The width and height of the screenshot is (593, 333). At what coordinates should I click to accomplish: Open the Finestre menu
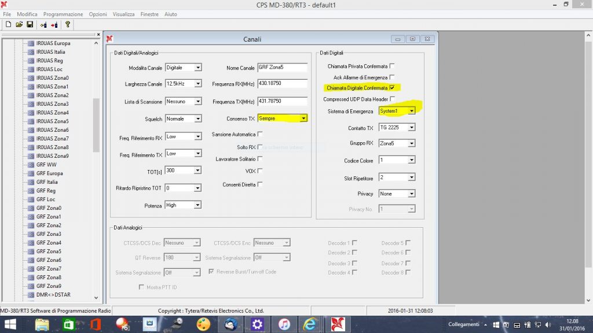[x=149, y=14]
